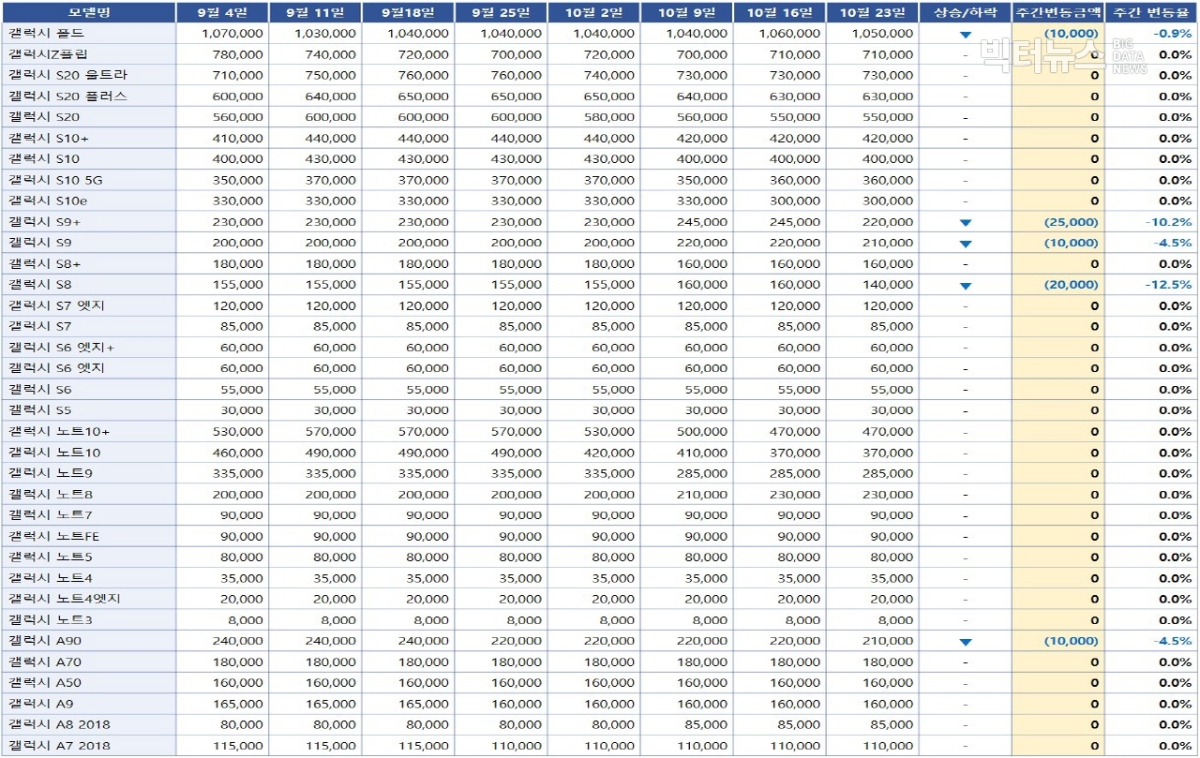Click 140,000 in the 갤럭시 S8 row
Screen dimensions: 1200x758
pos(888,286)
